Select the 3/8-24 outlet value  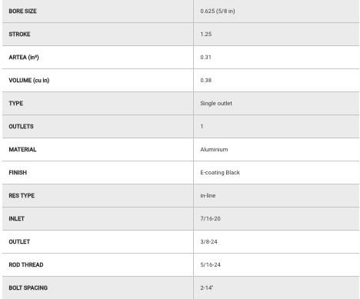tap(208, 241)
